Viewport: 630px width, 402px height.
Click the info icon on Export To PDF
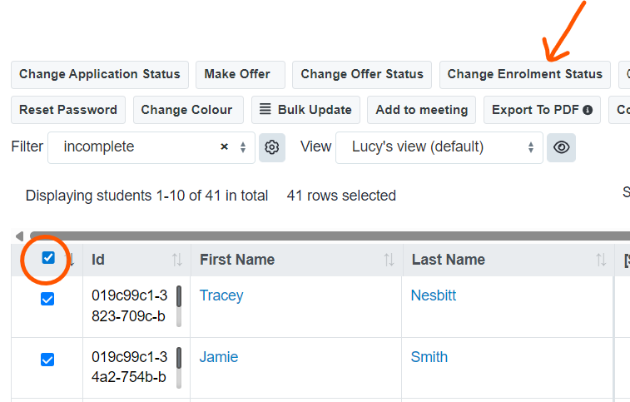pyautogui.click(x=588, y=110)
